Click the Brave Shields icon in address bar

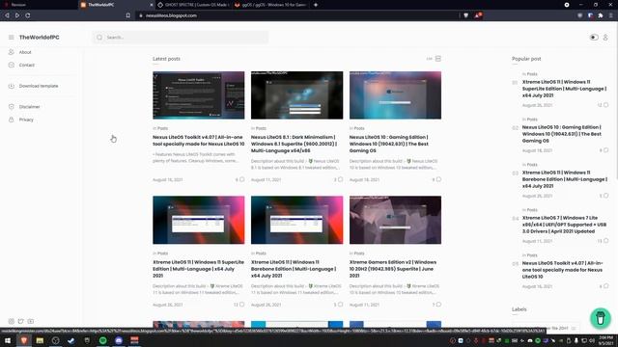pyautogui.click(x=465, y=15)
